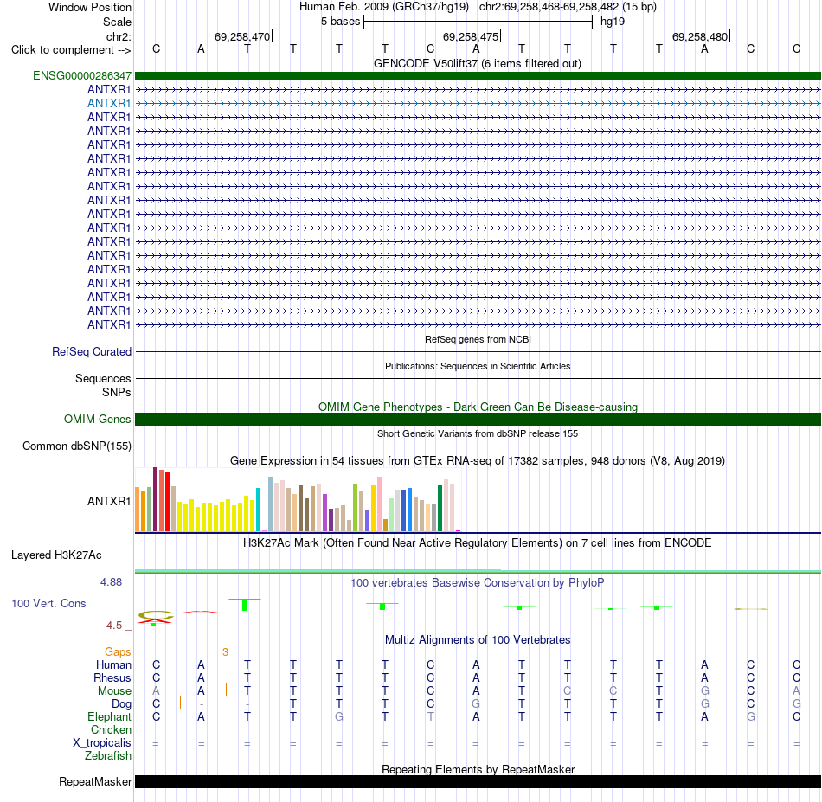Open the ENSG00000286347 gene track label
822x802 pixels.
(x=82, y=75)
